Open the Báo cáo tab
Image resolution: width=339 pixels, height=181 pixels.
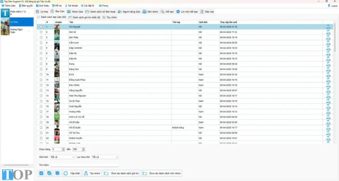[x=207, y=12]
